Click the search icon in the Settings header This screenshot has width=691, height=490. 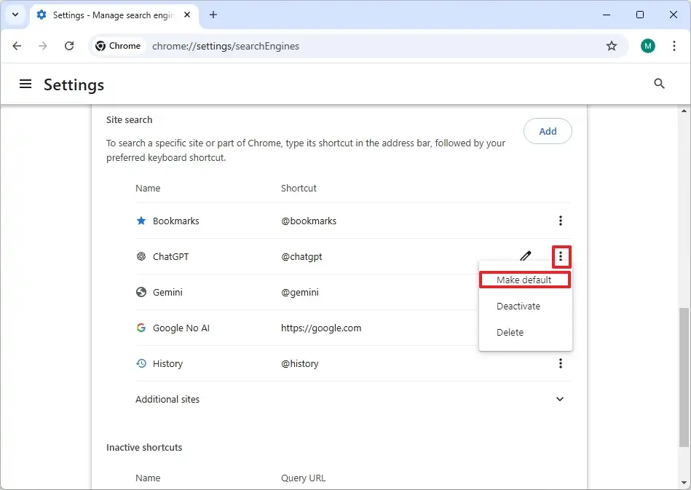coord(659,84)
